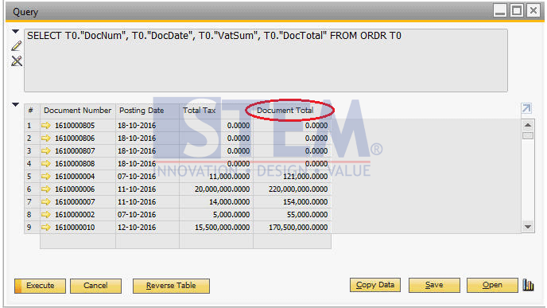The height and width of the screenshot is (308, 547).
Task: Click the results scrollbar up arrow
Action: pyautogui.click(x=528, y=125)
